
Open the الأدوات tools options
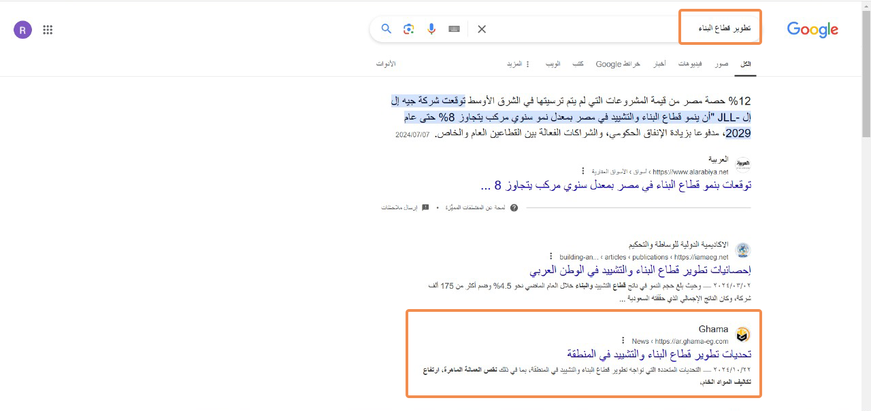coord(386,64)
